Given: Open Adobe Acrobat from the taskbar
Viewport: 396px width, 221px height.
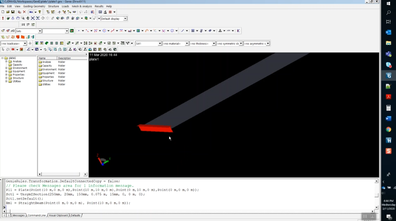Looking at the screenshot, I should pos(389,97).
